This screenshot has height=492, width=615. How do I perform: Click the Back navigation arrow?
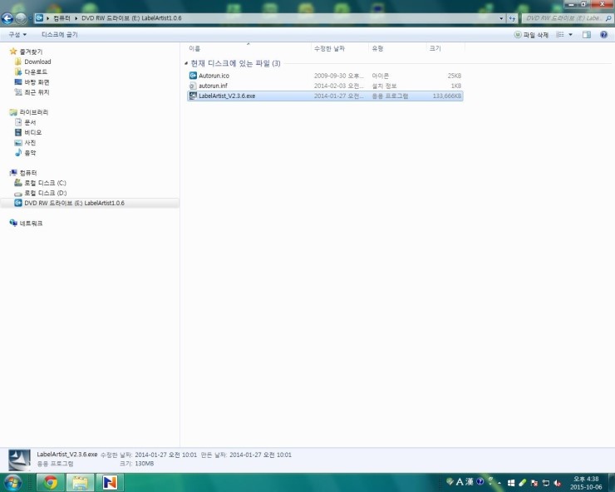[x=7, y=17]
